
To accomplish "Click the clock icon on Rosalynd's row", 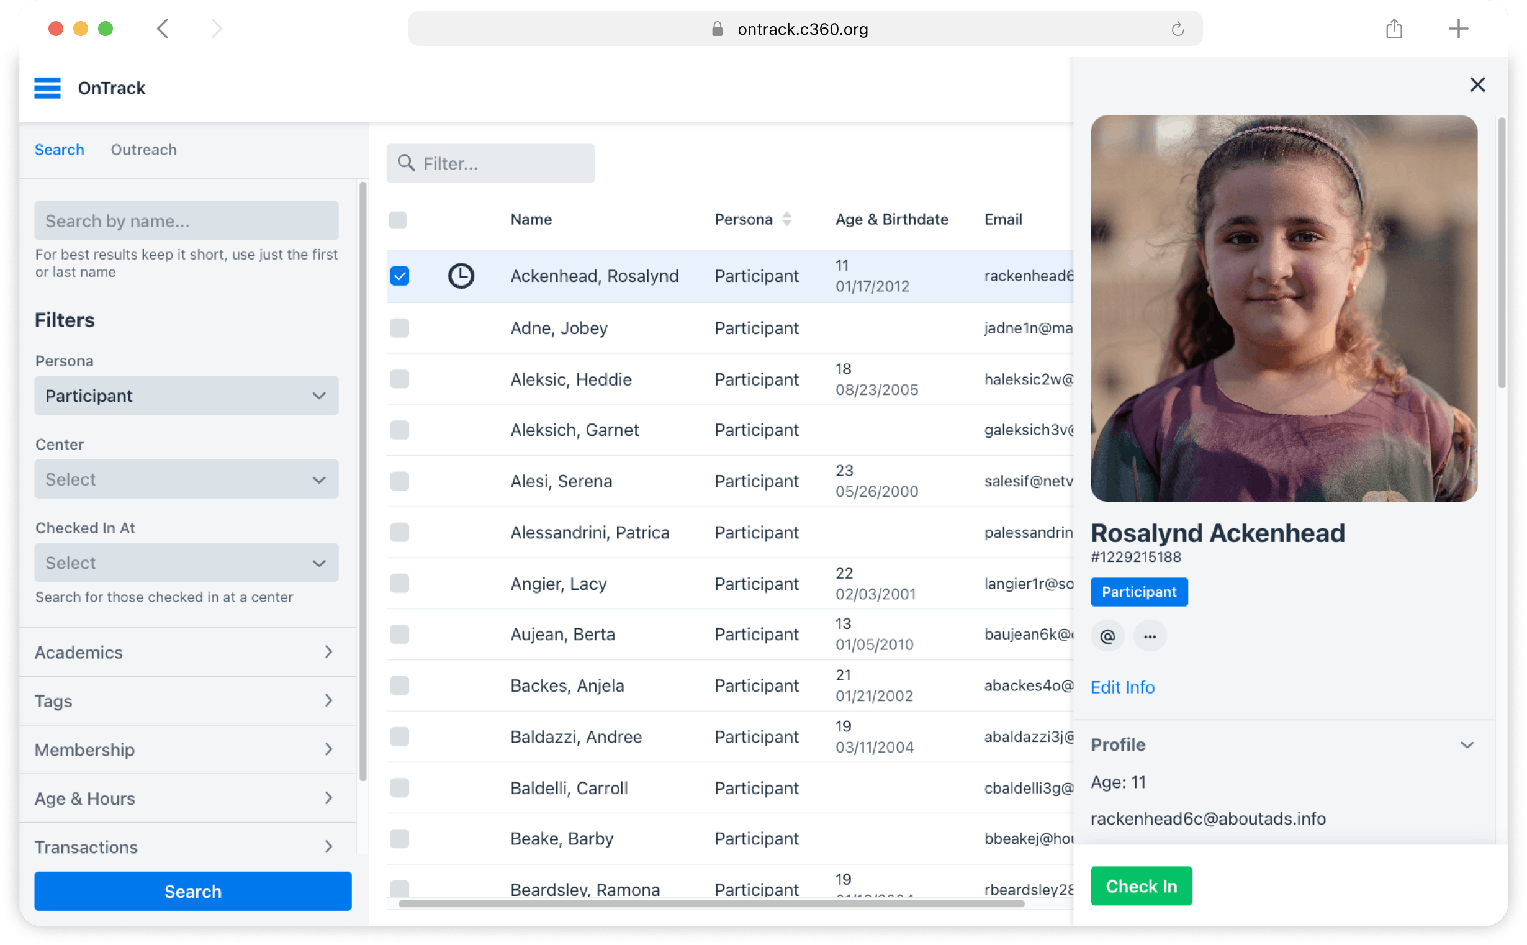I will (461, 275).
